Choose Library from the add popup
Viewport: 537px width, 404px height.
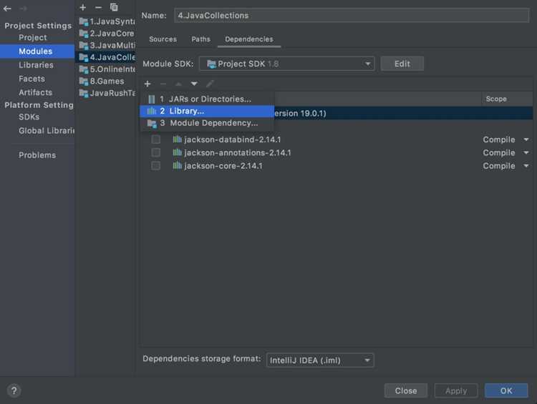point(207,111)
